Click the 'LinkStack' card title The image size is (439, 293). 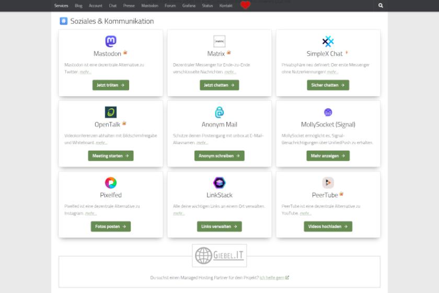click(x=219, y=195)
